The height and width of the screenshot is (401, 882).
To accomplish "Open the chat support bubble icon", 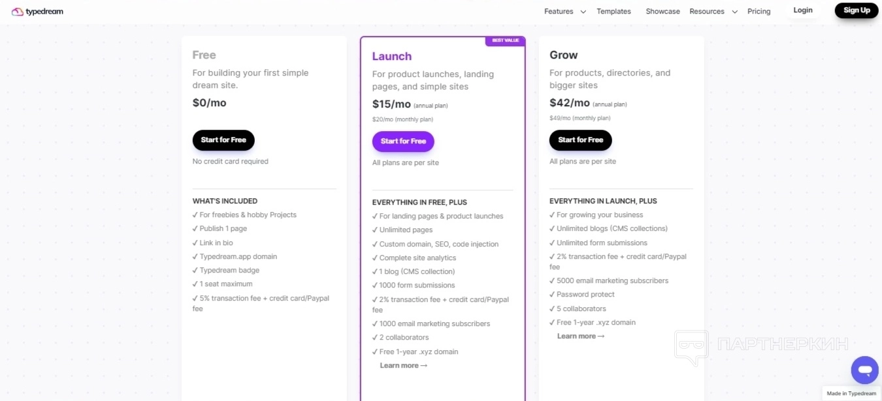I will (864, 370).
